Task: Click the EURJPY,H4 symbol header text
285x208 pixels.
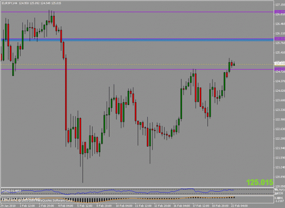Action: tap(10, 3)
